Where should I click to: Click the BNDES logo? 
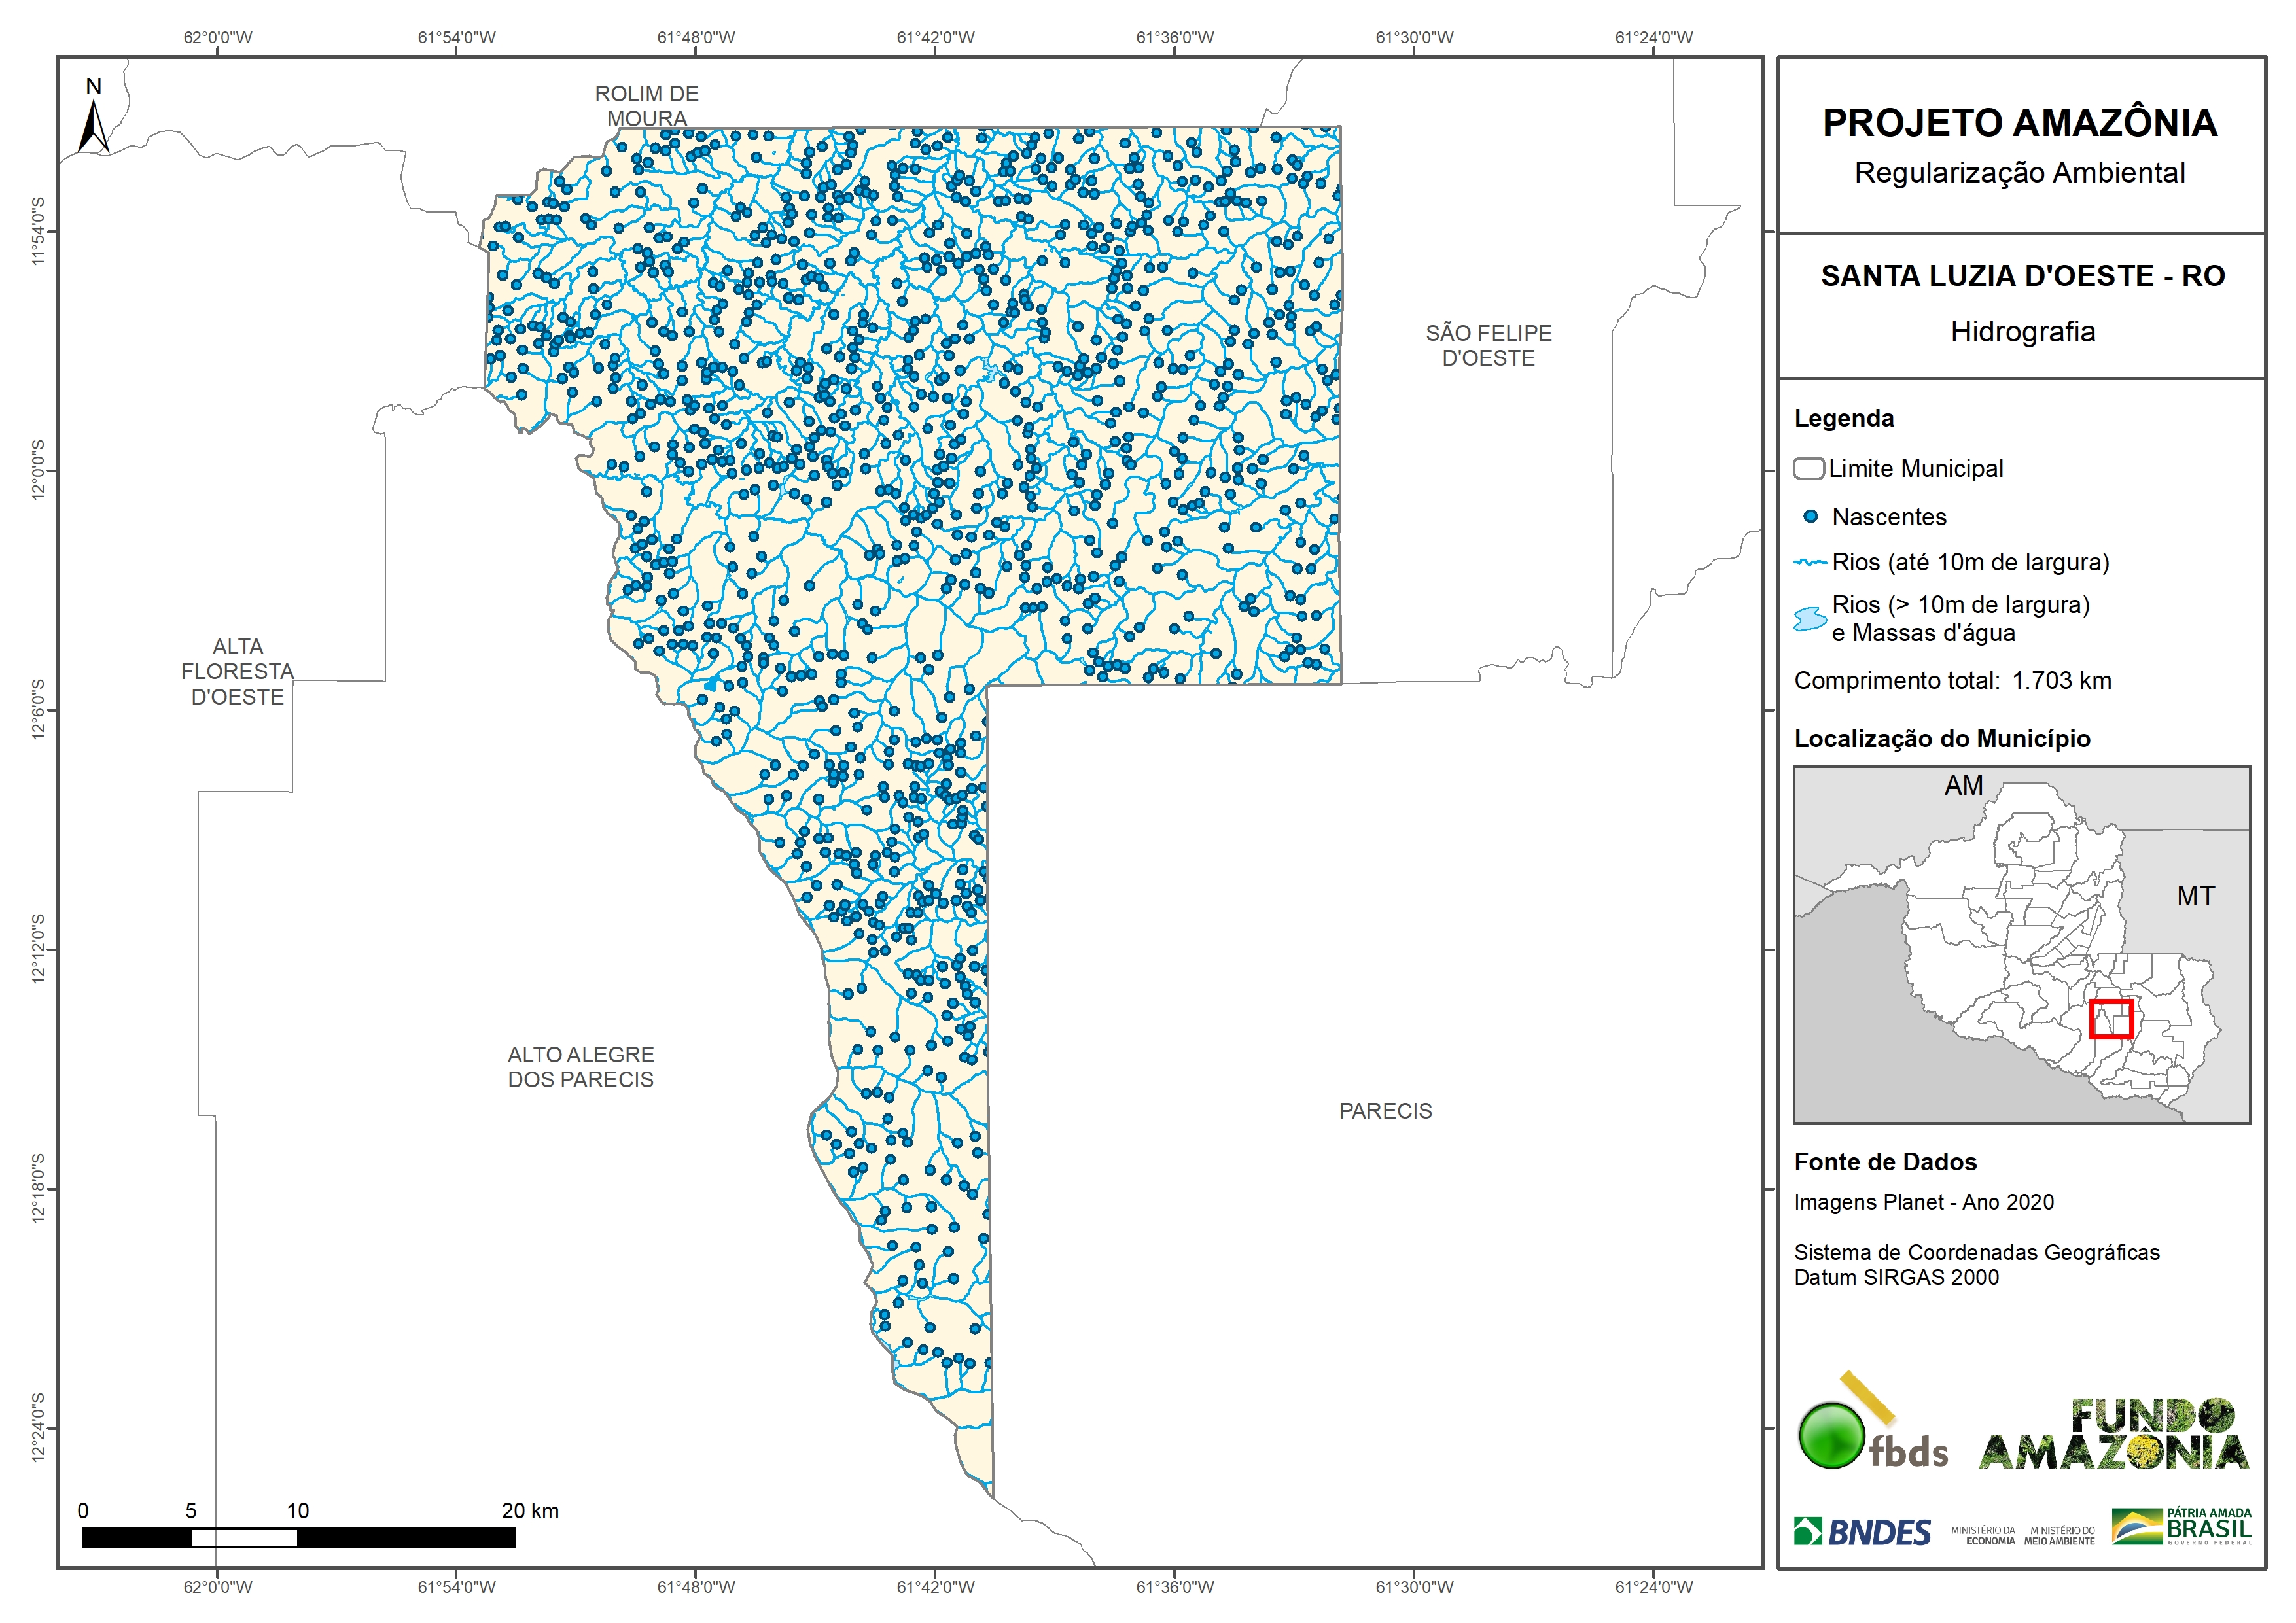point(1862,1532)
